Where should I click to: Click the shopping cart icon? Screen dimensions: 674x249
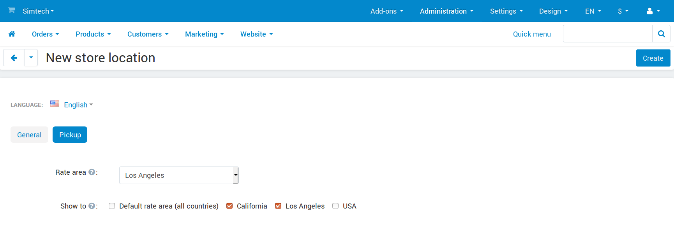(x=12, y=10)
